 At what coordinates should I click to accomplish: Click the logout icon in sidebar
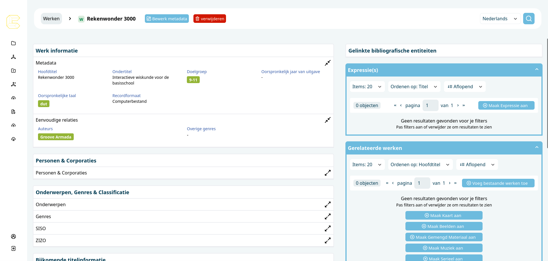[x=13, y=248]
